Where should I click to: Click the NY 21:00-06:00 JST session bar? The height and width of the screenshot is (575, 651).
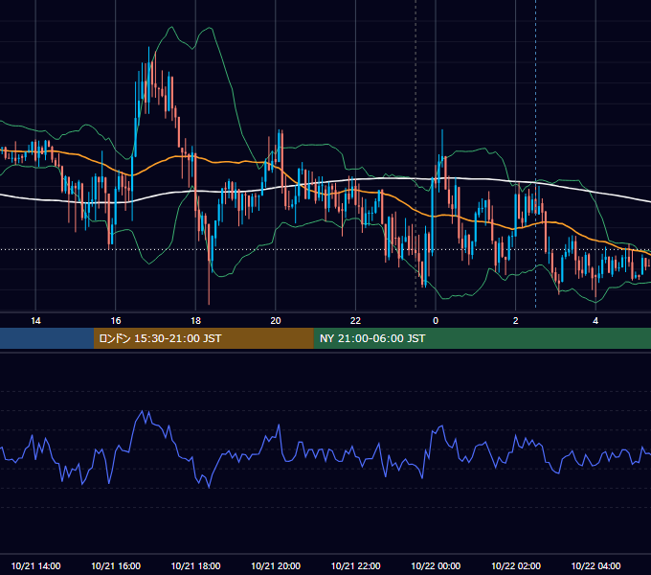[x=482, y=338]
